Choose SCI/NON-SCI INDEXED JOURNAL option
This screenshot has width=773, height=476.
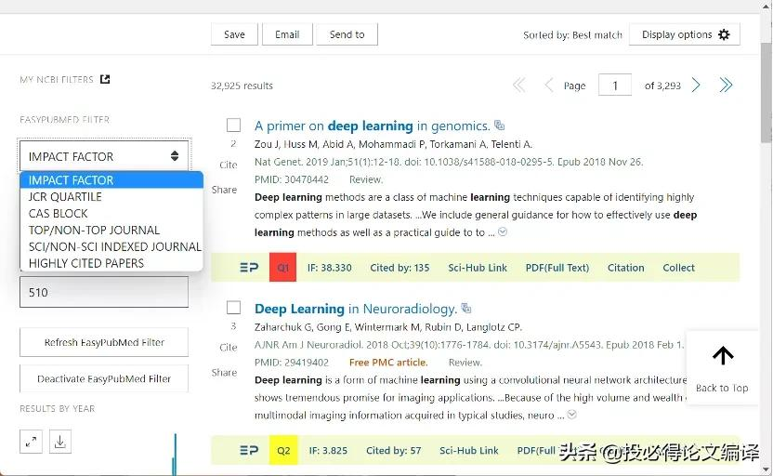pos(111,246)
